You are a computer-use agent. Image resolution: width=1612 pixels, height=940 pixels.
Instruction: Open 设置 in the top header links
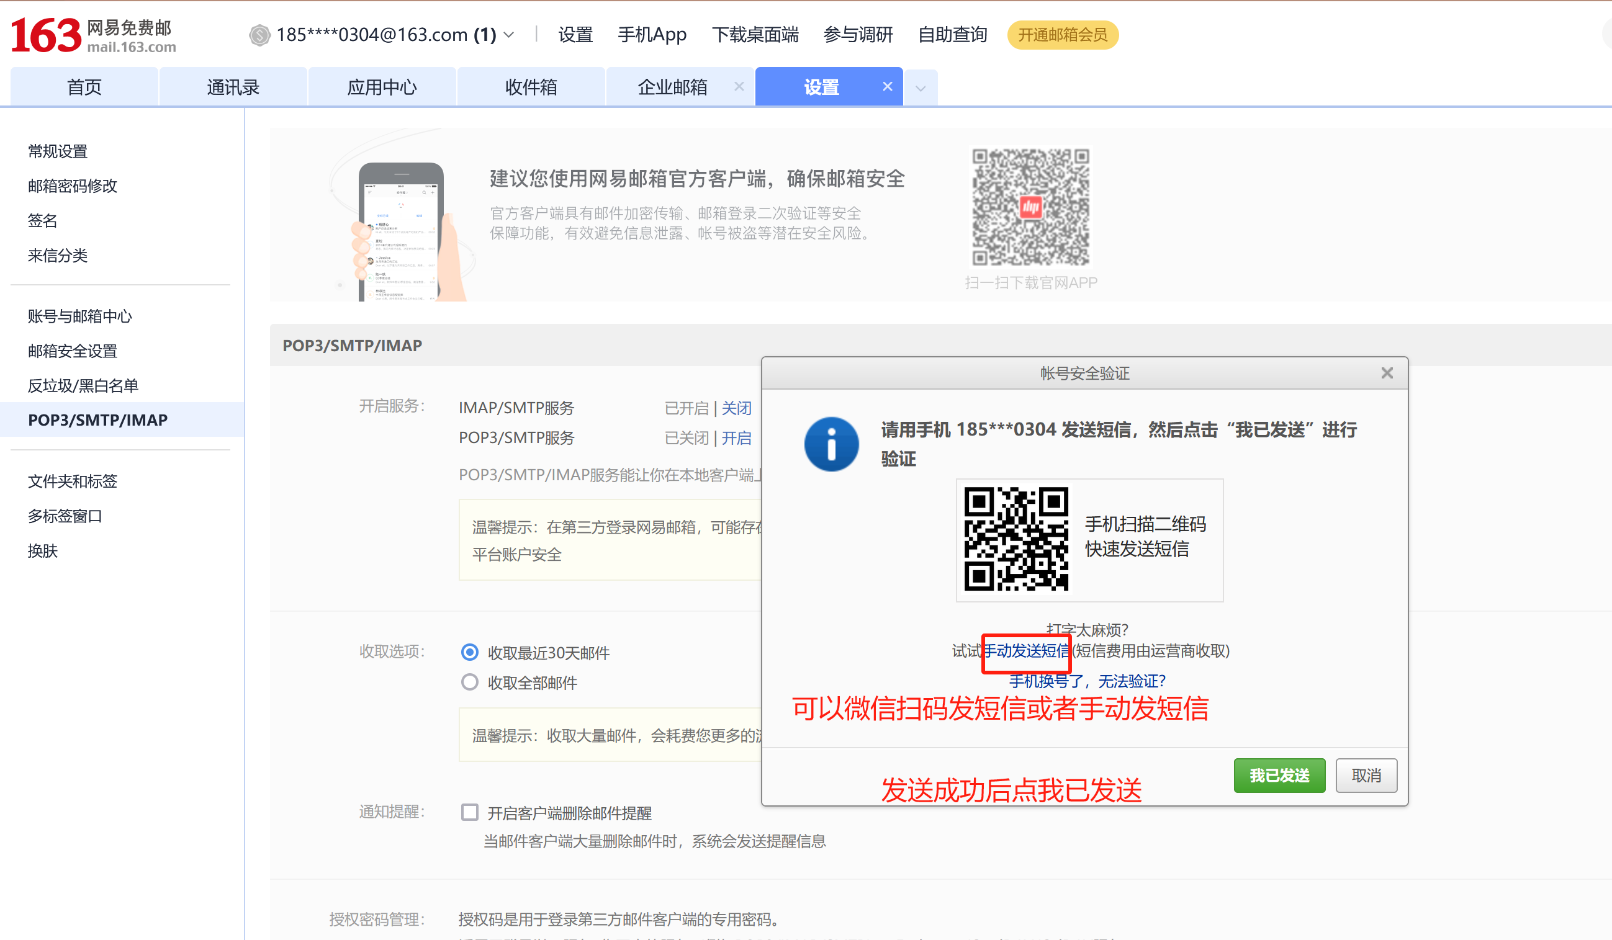(x=575, y=35)
